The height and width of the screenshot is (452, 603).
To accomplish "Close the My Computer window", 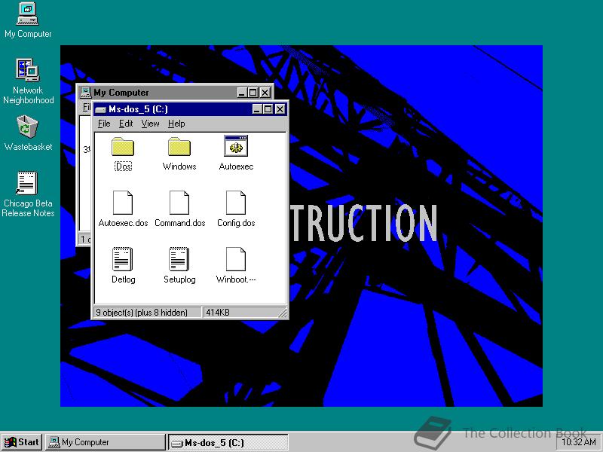I will [265, 93].
